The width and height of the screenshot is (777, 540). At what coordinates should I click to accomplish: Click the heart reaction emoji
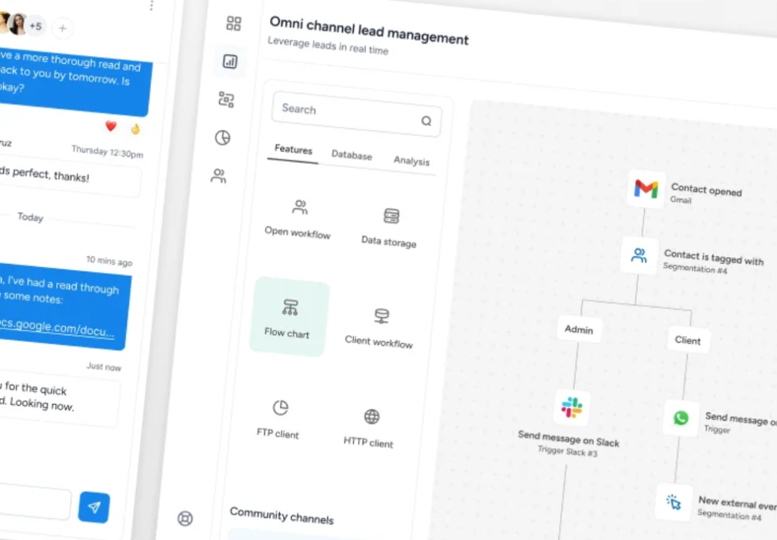(x=111, y=126)
